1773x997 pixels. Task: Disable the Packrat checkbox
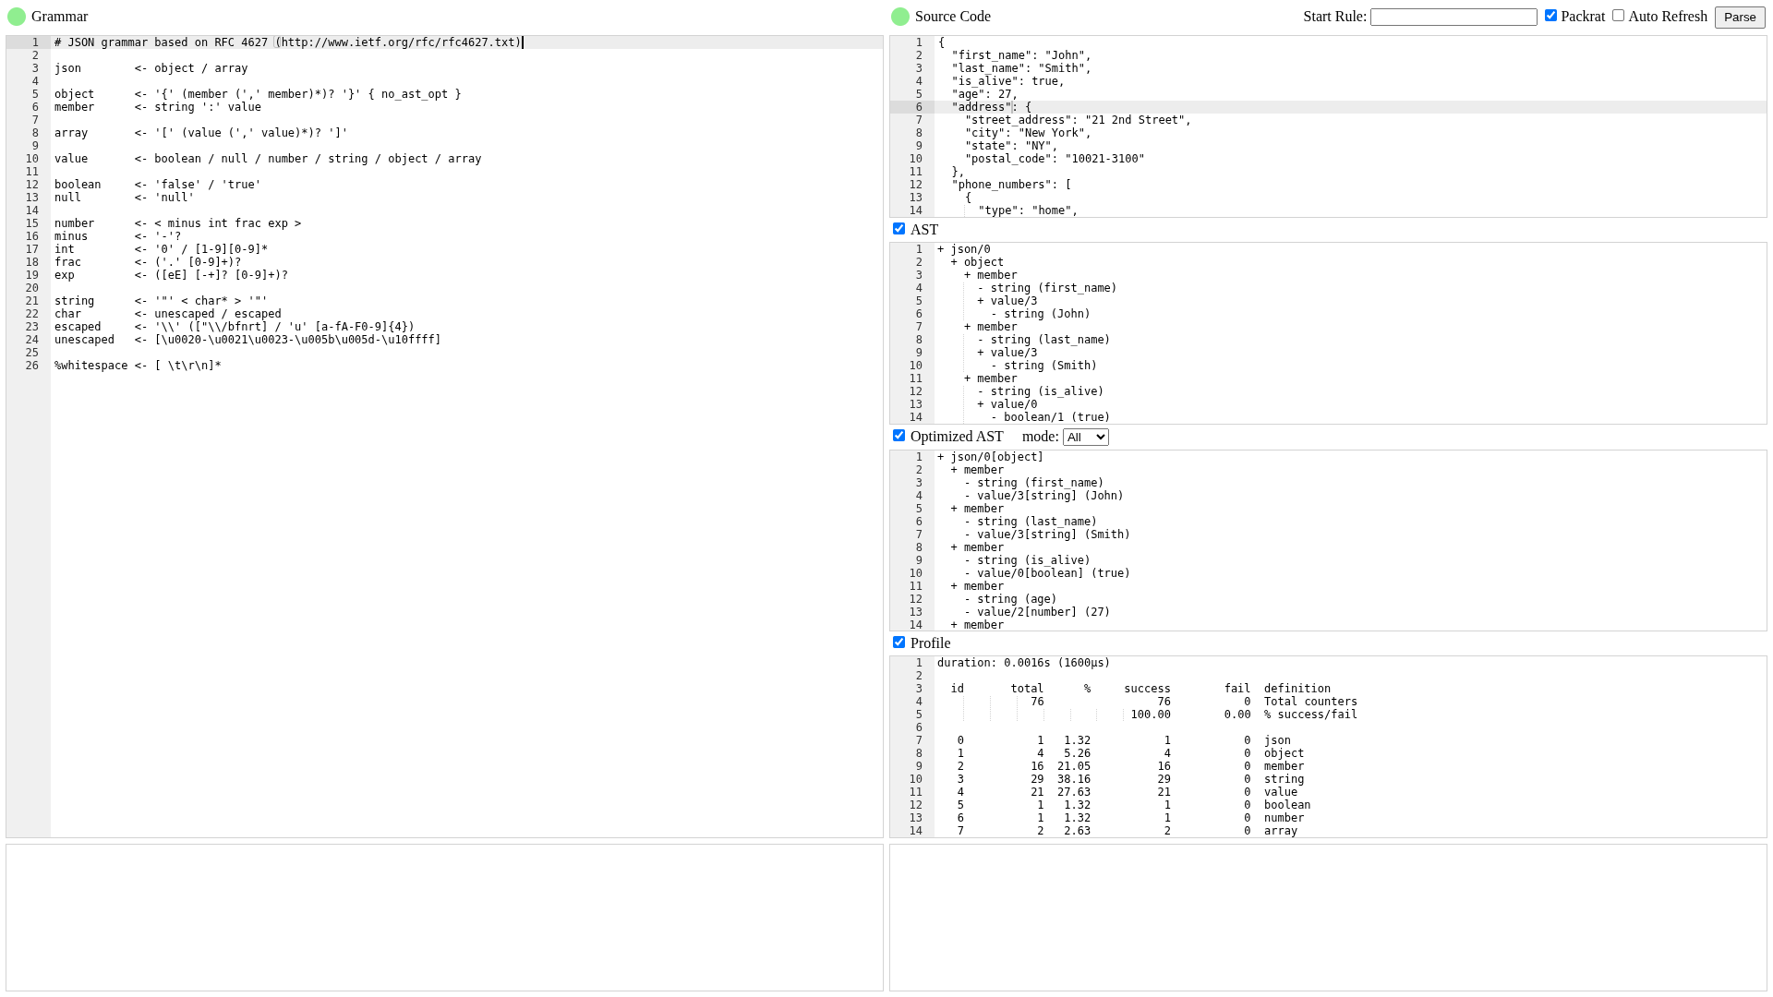click(1550, 16)
